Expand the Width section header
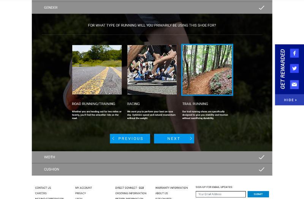This screenshot has height=199, width=304. click(152, 157)
